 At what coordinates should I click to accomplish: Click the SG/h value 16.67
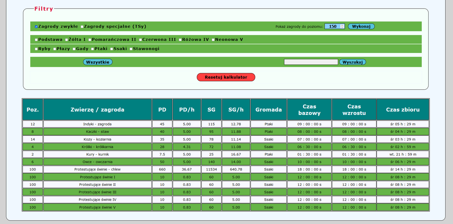236,154
